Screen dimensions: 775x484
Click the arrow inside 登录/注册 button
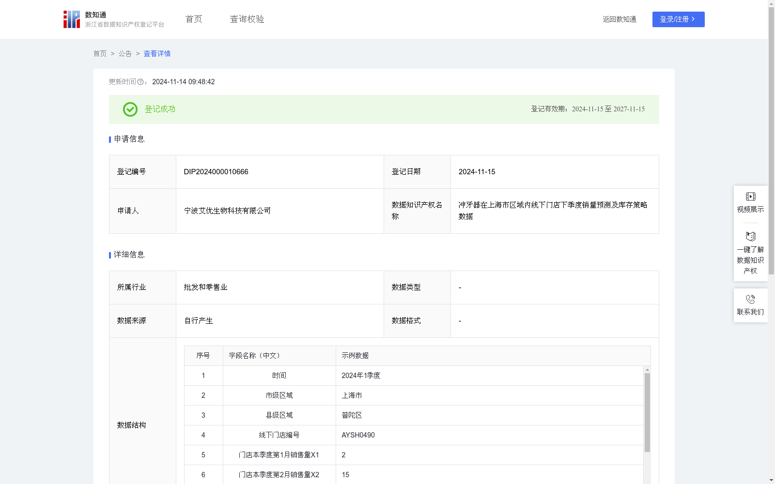click(x=693, y=19)
